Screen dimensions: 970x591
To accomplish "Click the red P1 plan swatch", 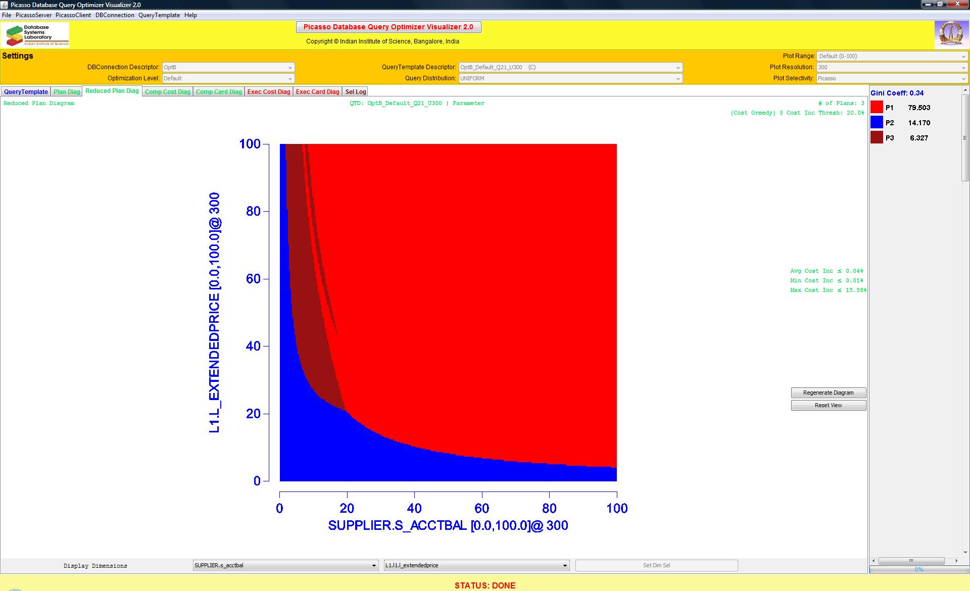I will point(877,107).
